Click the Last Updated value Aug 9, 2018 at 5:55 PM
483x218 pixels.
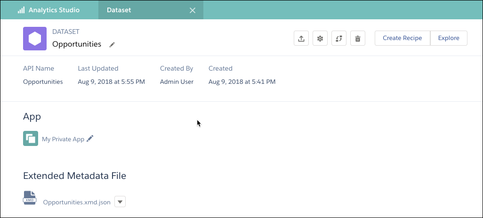click(x=111, y=81)
